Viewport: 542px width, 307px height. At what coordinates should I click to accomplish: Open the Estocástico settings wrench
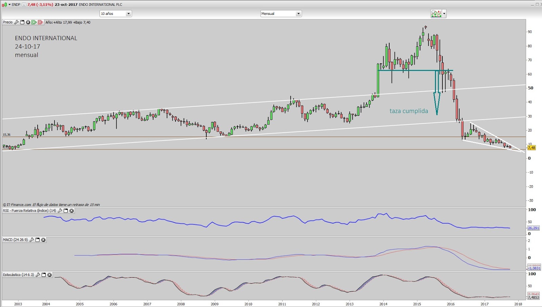point(38,275)
